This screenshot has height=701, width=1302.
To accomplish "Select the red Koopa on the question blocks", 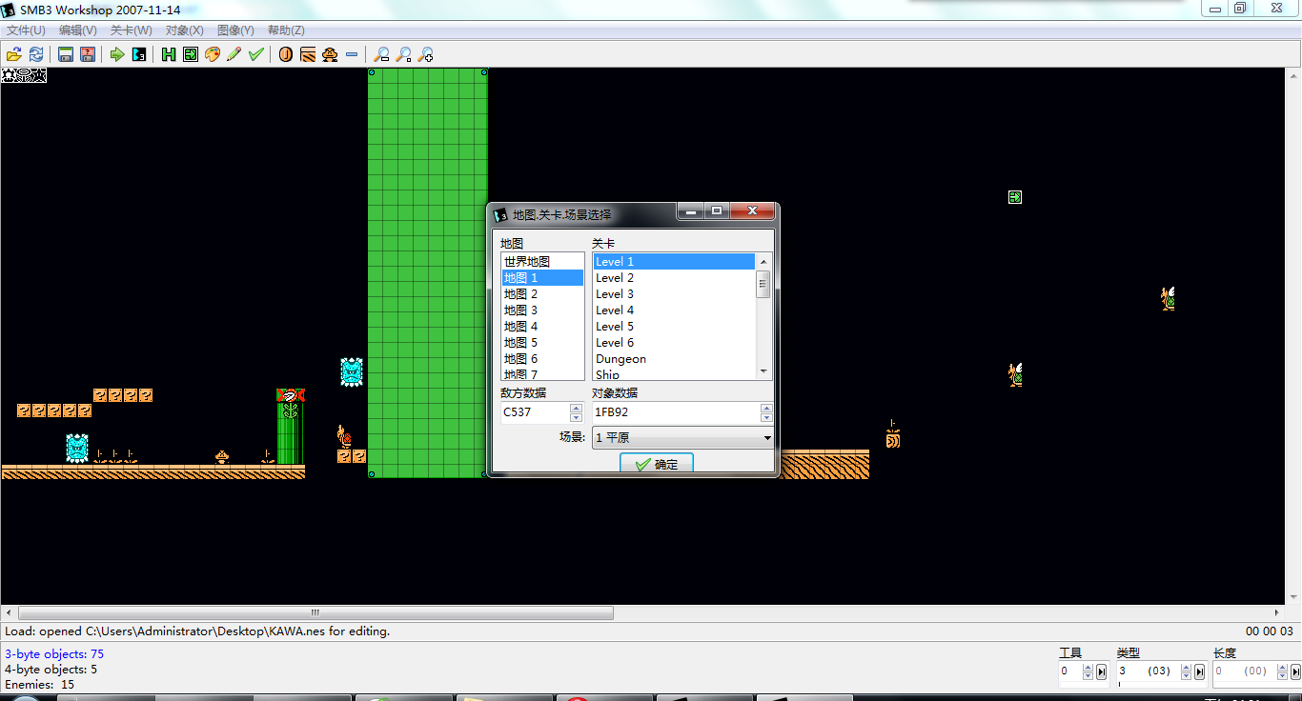I will coord(344,436).
